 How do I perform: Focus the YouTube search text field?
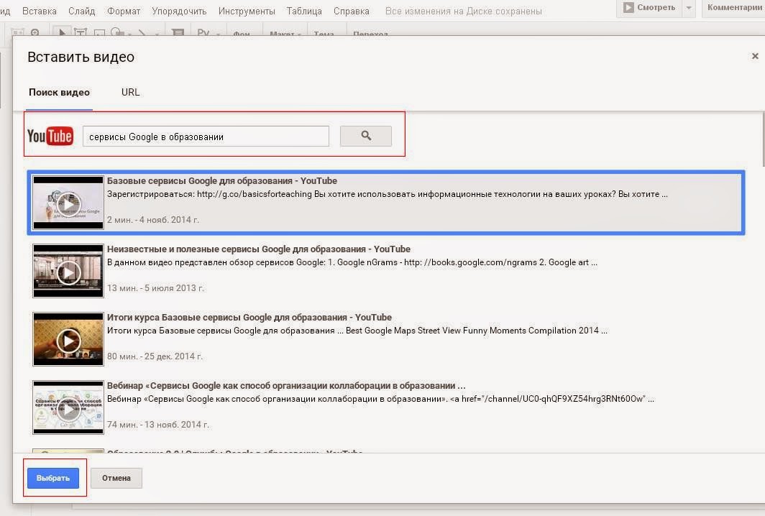point(206,137)
